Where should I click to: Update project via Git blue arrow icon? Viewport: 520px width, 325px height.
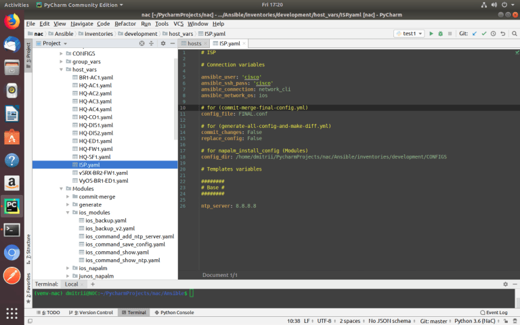pos(475,33)
